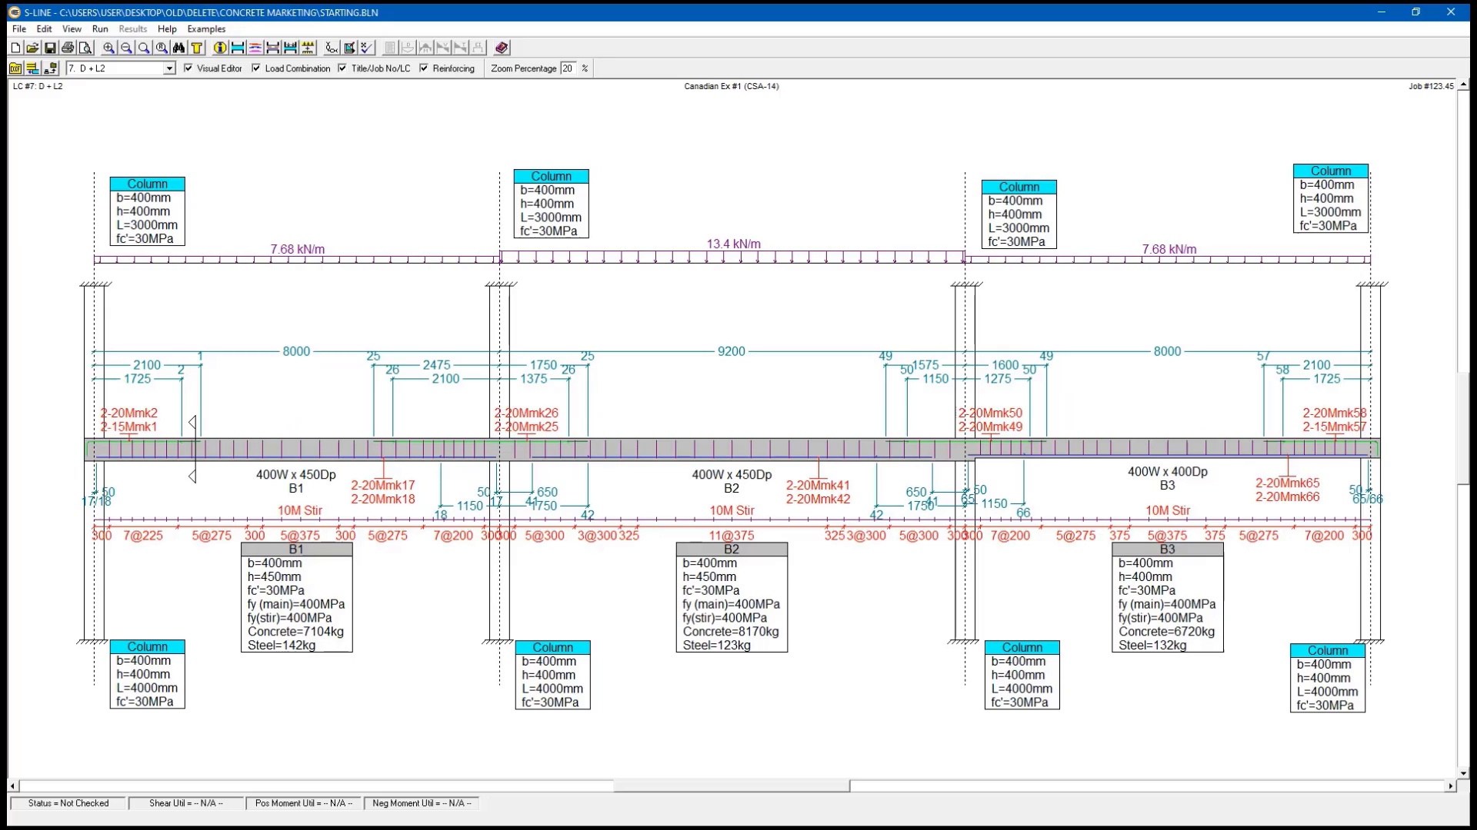Expand the load combination dropdown 7. D + L2
The width and height of the screenshot is (1477, 830).
[x=169, y=68]
